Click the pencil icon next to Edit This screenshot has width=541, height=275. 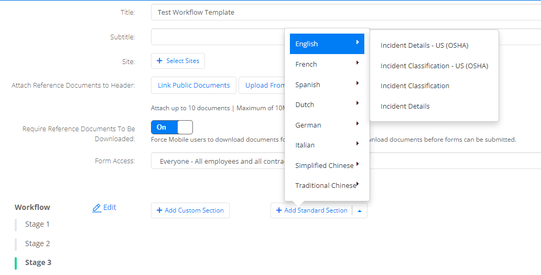(x=97, y=208)
